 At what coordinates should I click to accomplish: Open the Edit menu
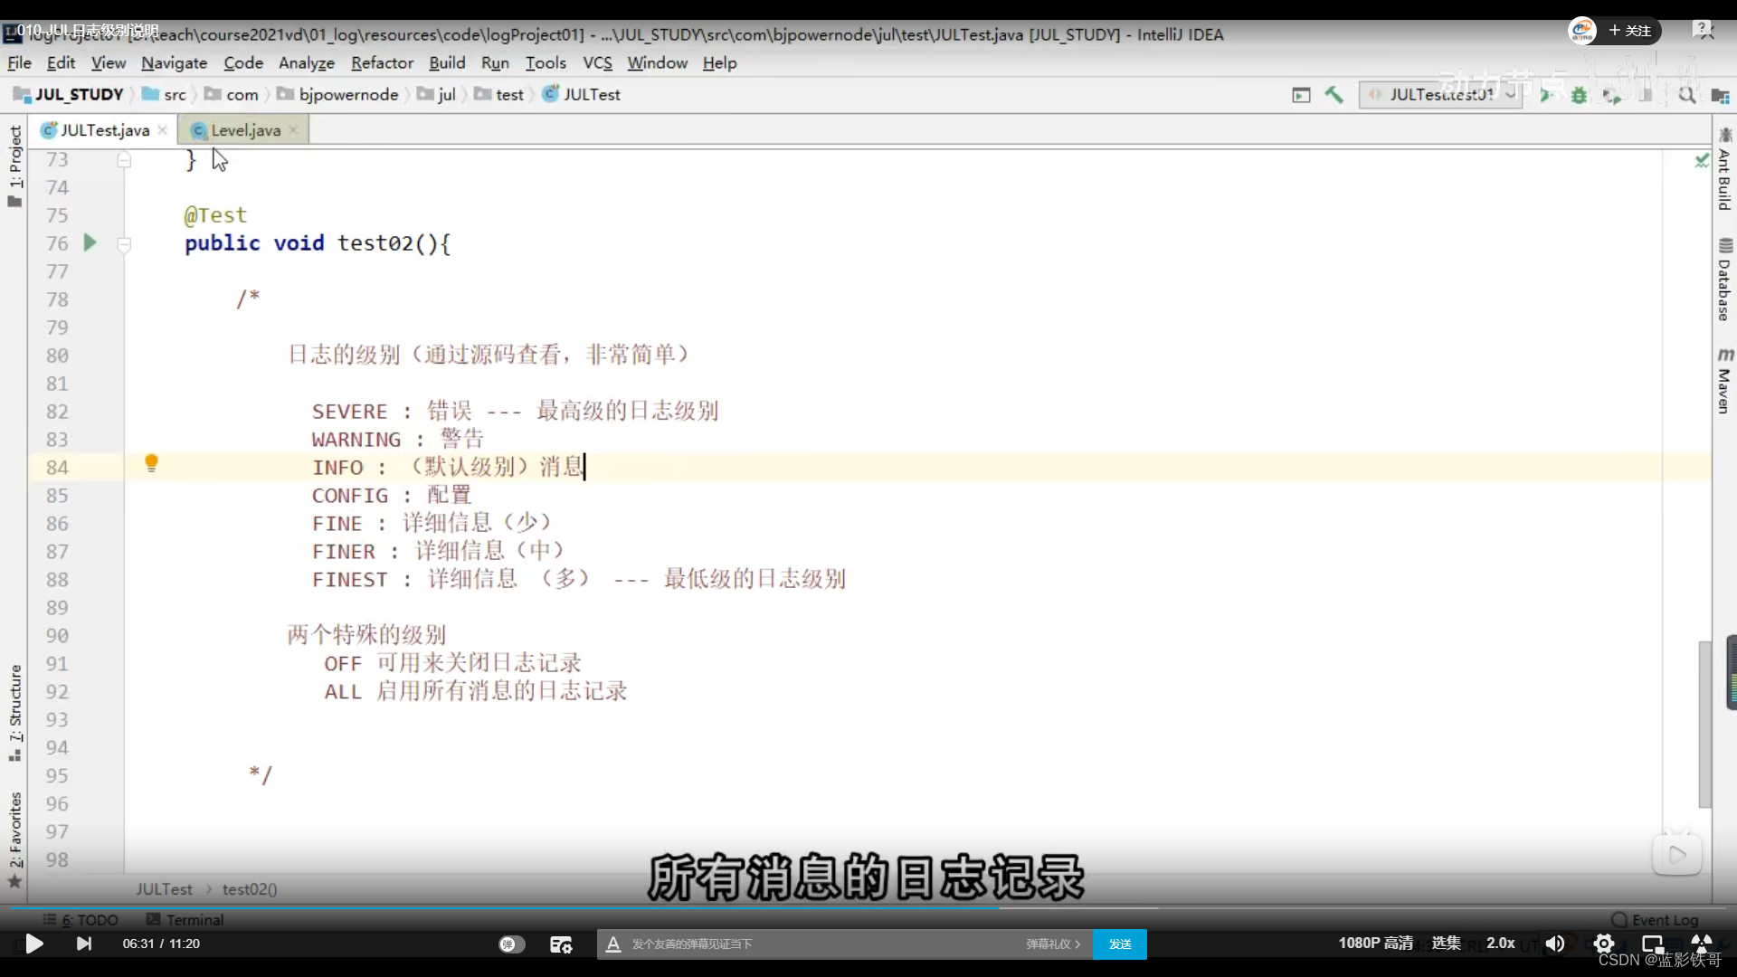(x=61, y=62)
